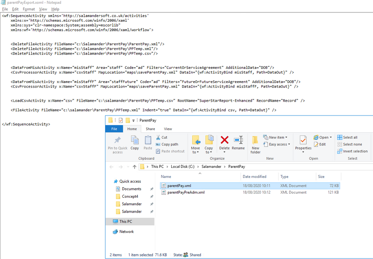
Task: Click the red Delete icon
Action: click(224, 140)
